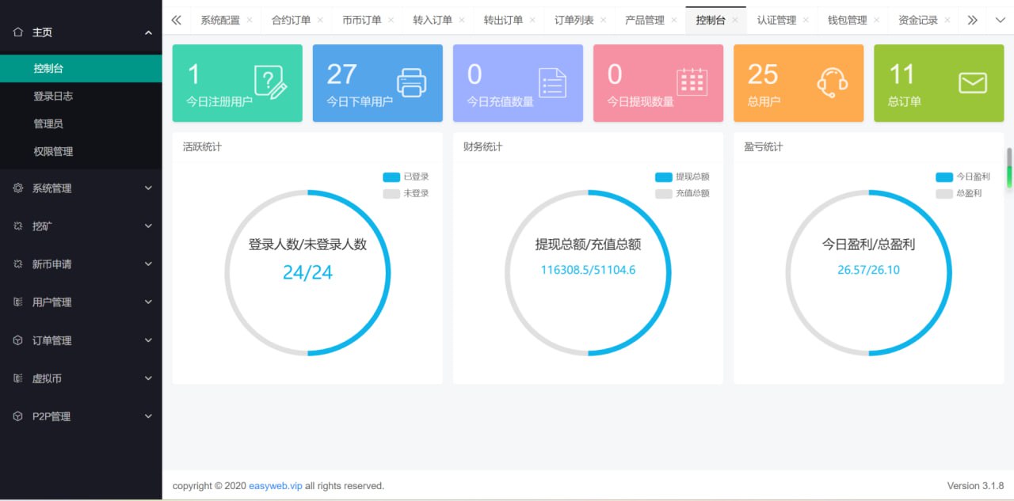Click the question-edit icon on registered users card
This screenshot has width=1014, height=501.
point(270,82)
